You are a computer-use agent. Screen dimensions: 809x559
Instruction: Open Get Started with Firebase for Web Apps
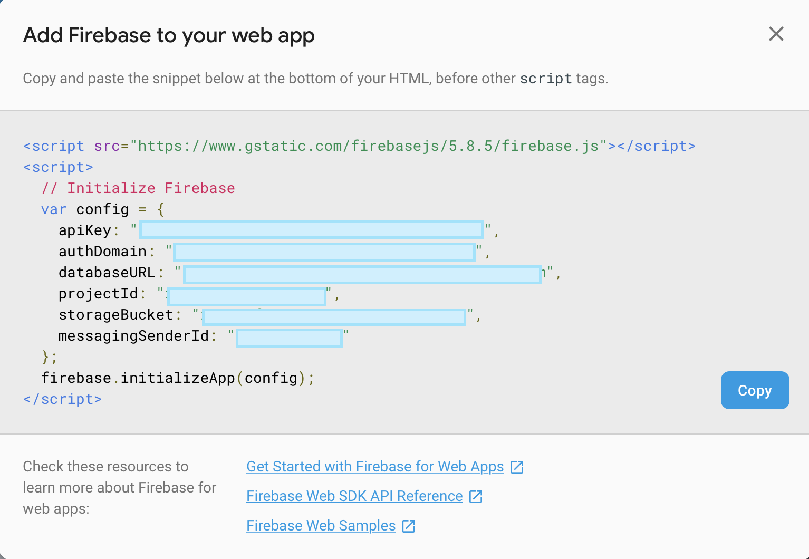click(x=375, y=467)
